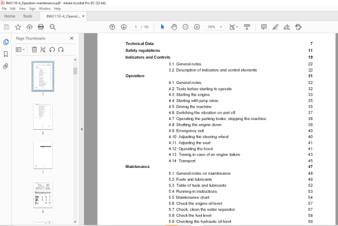Close the BW211D-4 document tab
This screenshot has width=338, height=226.
point(83,16)
